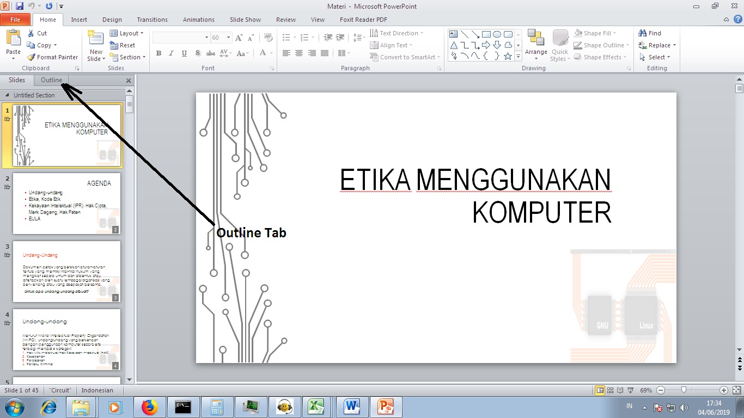Switch to Slide Sorter view in the status bar
Screen dimensions: 744x418
point(610,390)
